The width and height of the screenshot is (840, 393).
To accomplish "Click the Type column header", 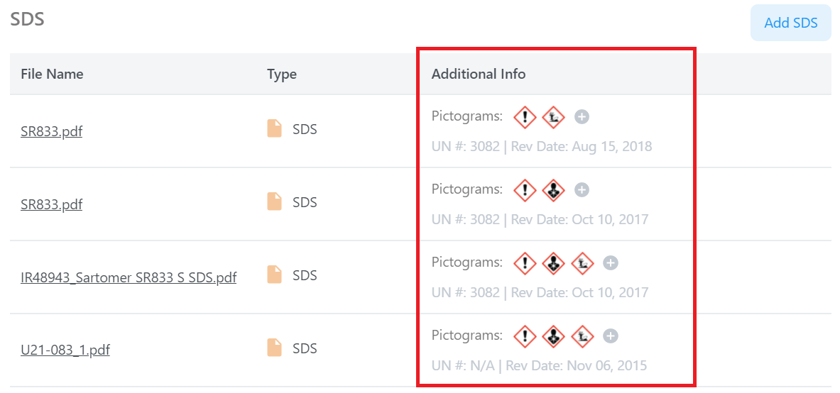I will point(282,74).
